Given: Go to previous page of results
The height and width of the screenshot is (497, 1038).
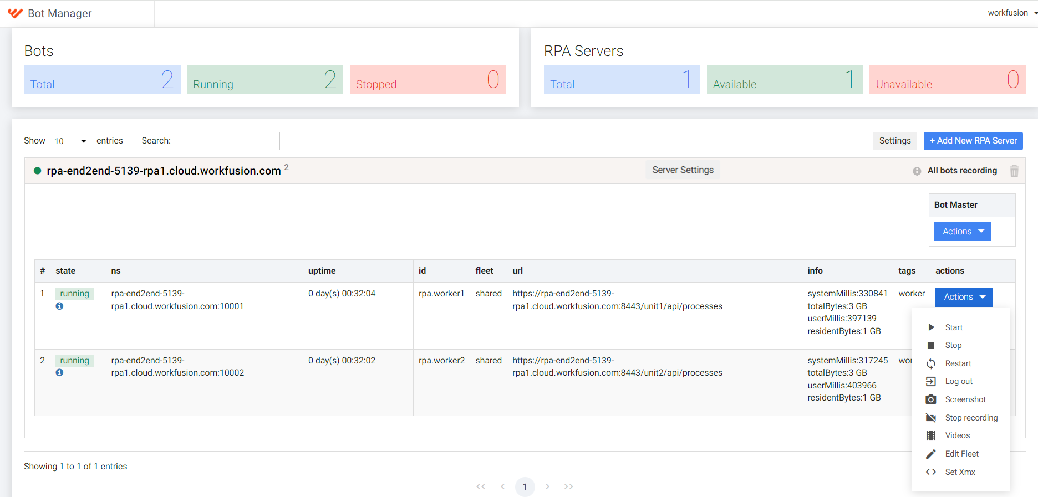Looking at the screenshot, I should click(x=503, y=486).
